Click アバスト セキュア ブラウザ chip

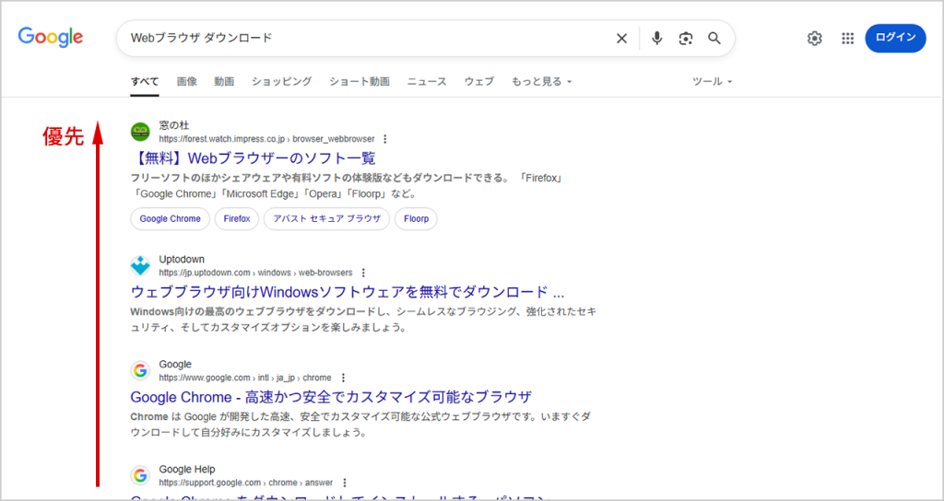coord(327,219)
